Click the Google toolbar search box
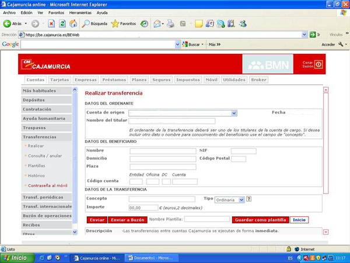This screenshot has width=350, height=263. pyautogui.click(x=98, y=44)
